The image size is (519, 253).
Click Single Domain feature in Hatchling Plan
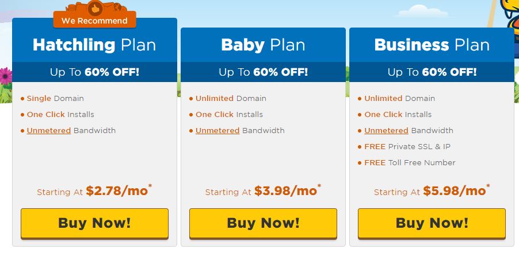point(55,98)
